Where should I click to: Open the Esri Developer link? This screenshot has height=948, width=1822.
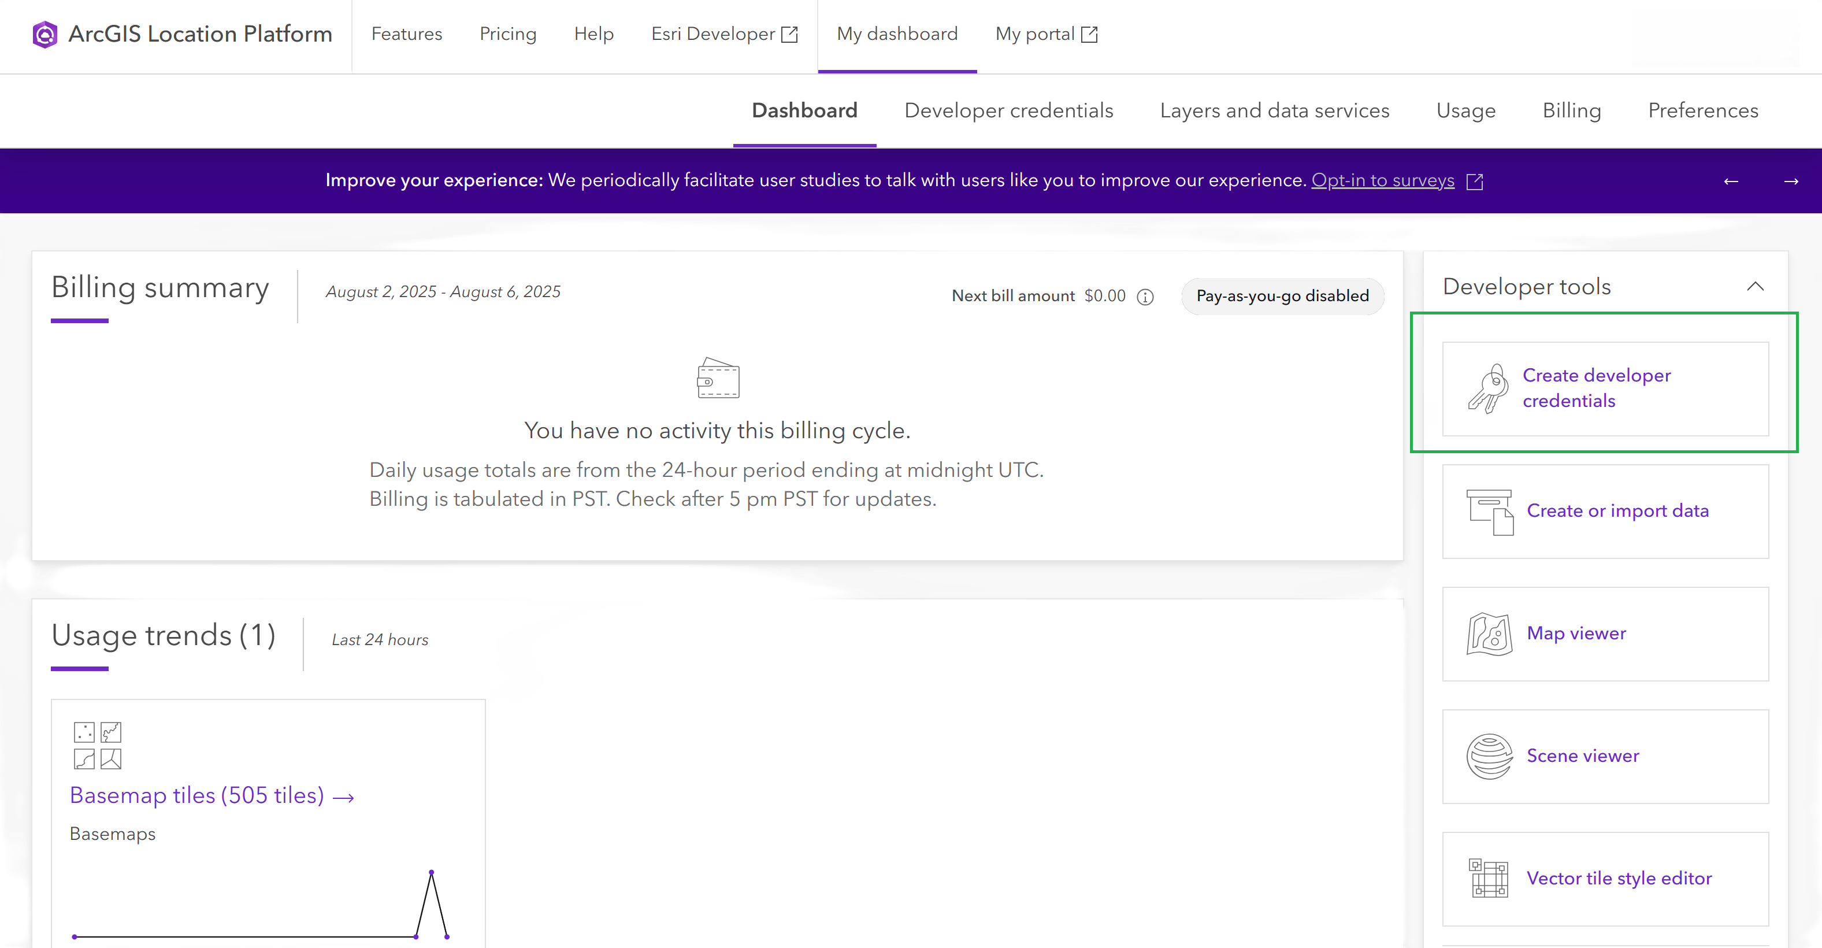tap(713, 34)
